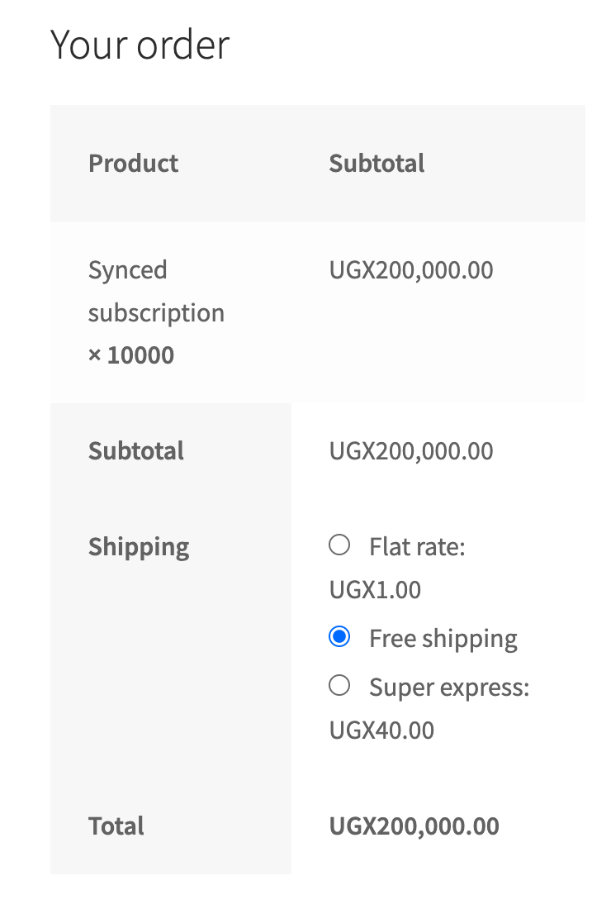
Task: Click the Subtotal row amount UGX200,000.00
Action: click(x=410, y=450)
